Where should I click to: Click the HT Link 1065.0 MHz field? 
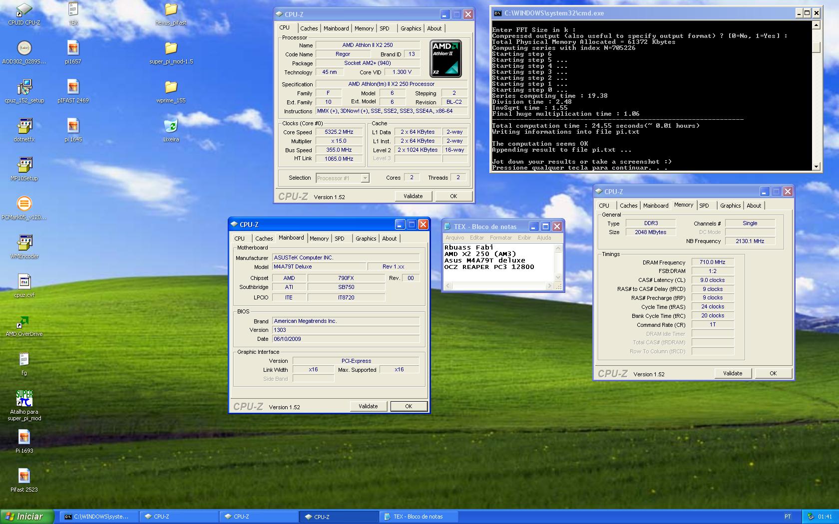click(x=339, y=159)
